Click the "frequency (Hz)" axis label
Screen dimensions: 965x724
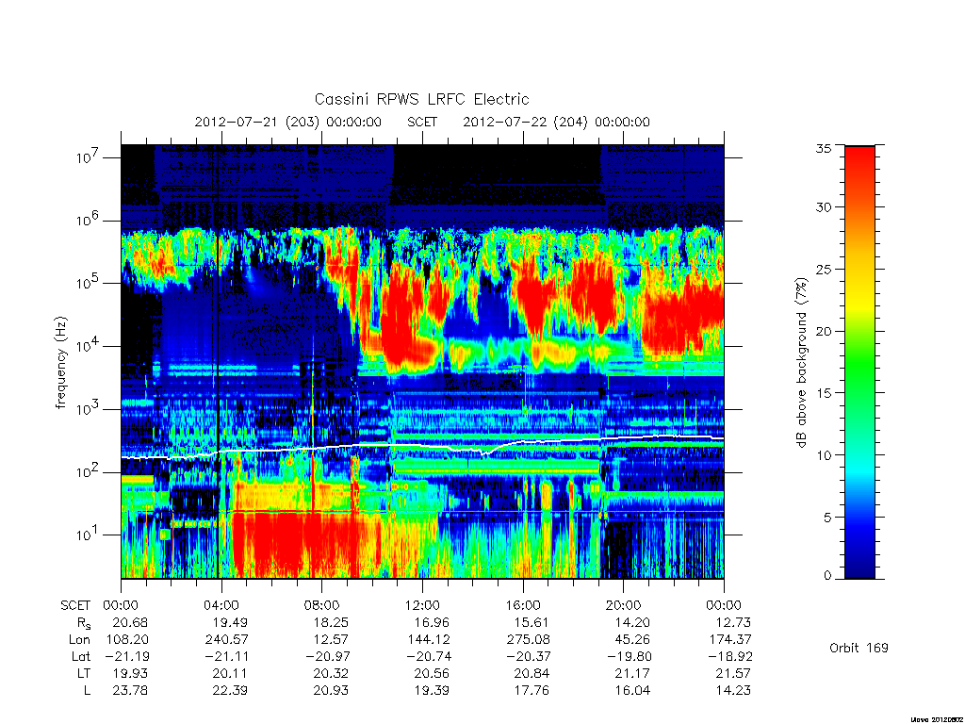pyautogui.click(x=60, y=363)
